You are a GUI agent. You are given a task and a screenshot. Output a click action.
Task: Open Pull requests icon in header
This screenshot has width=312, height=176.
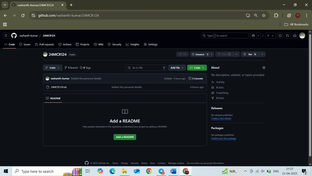[287, 36]
